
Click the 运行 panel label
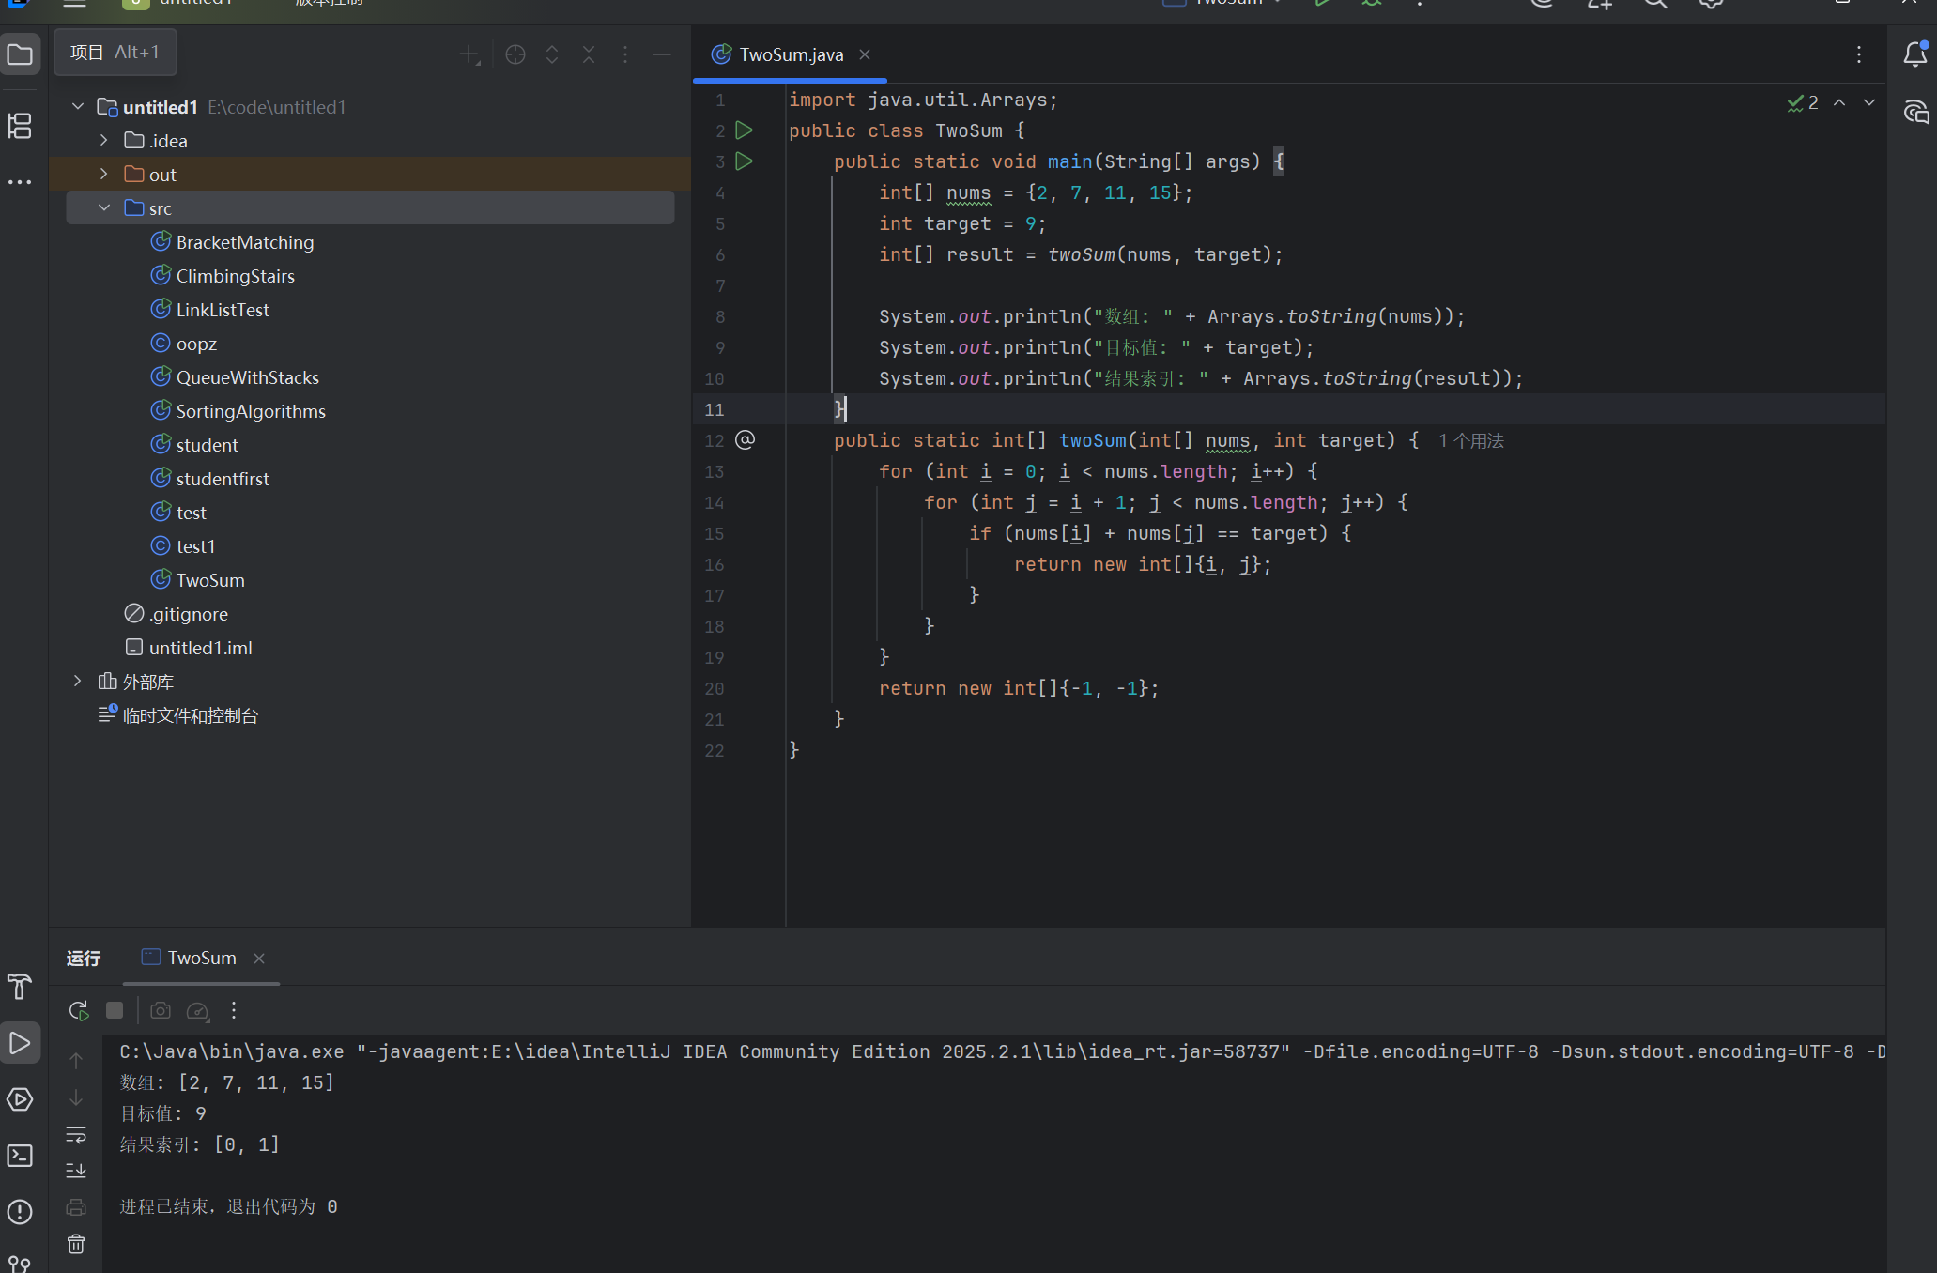click(84, 958)
